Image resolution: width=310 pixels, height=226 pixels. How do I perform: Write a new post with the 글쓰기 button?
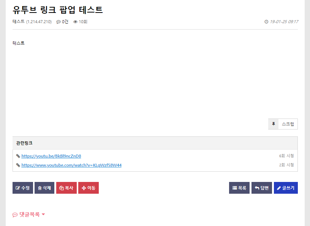pos(286,188)
